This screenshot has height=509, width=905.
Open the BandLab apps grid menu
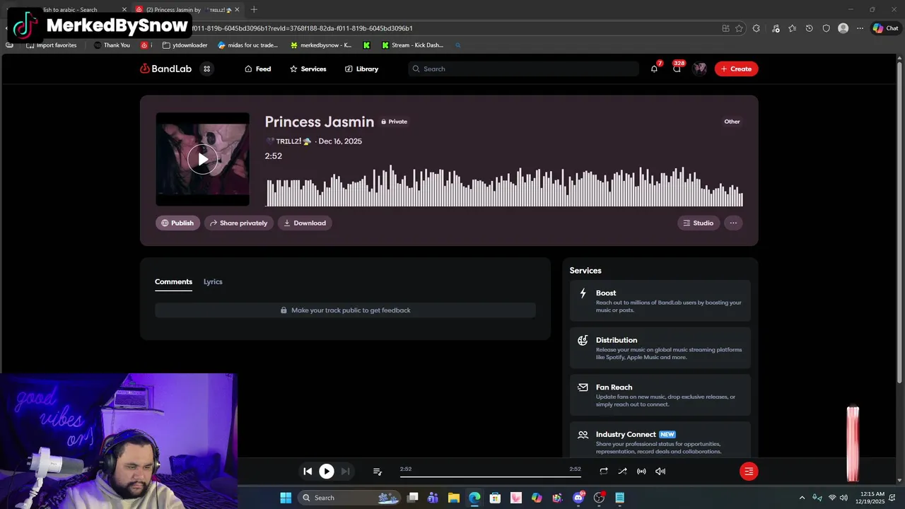207,69
